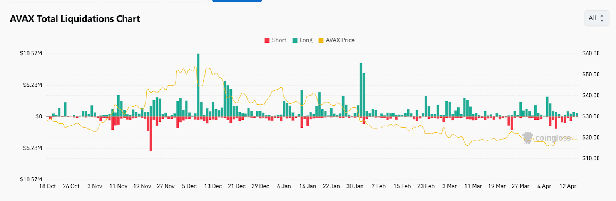Click the 3 Nov date label

tap(95, 186)
